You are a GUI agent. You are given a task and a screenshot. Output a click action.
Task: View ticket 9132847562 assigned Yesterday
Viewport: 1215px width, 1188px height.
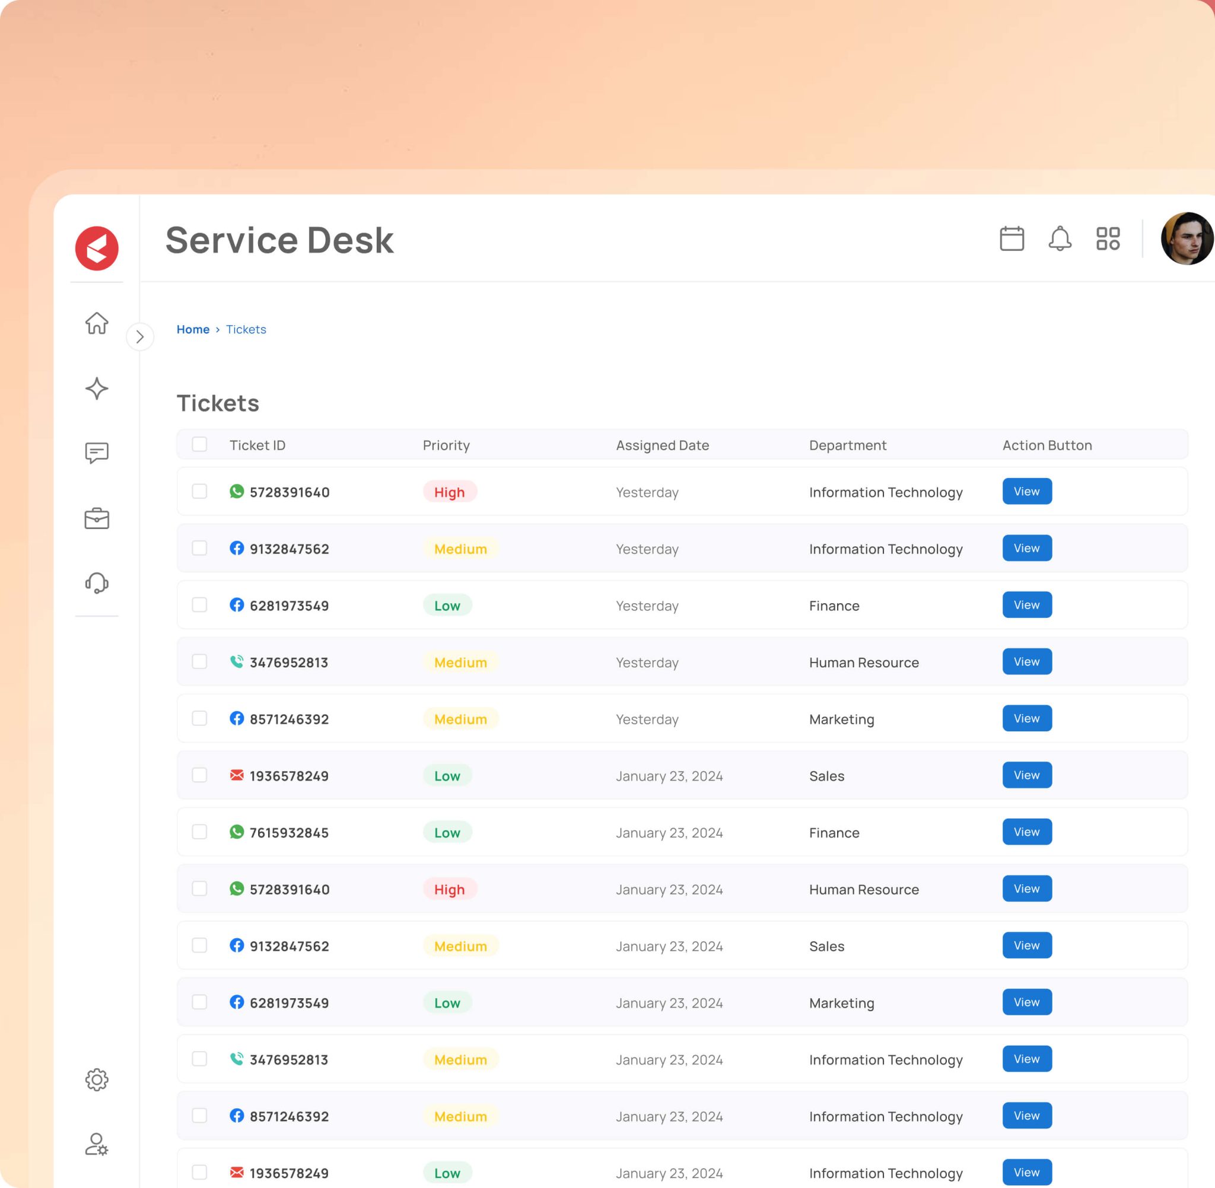coord(1027,548)
